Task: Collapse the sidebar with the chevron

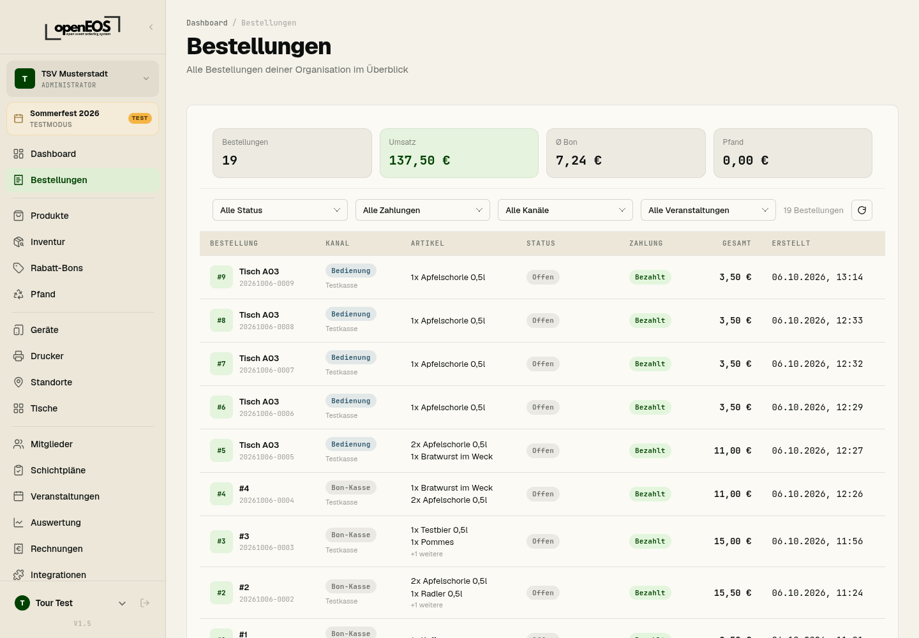Action: click(x=151, y=27)
